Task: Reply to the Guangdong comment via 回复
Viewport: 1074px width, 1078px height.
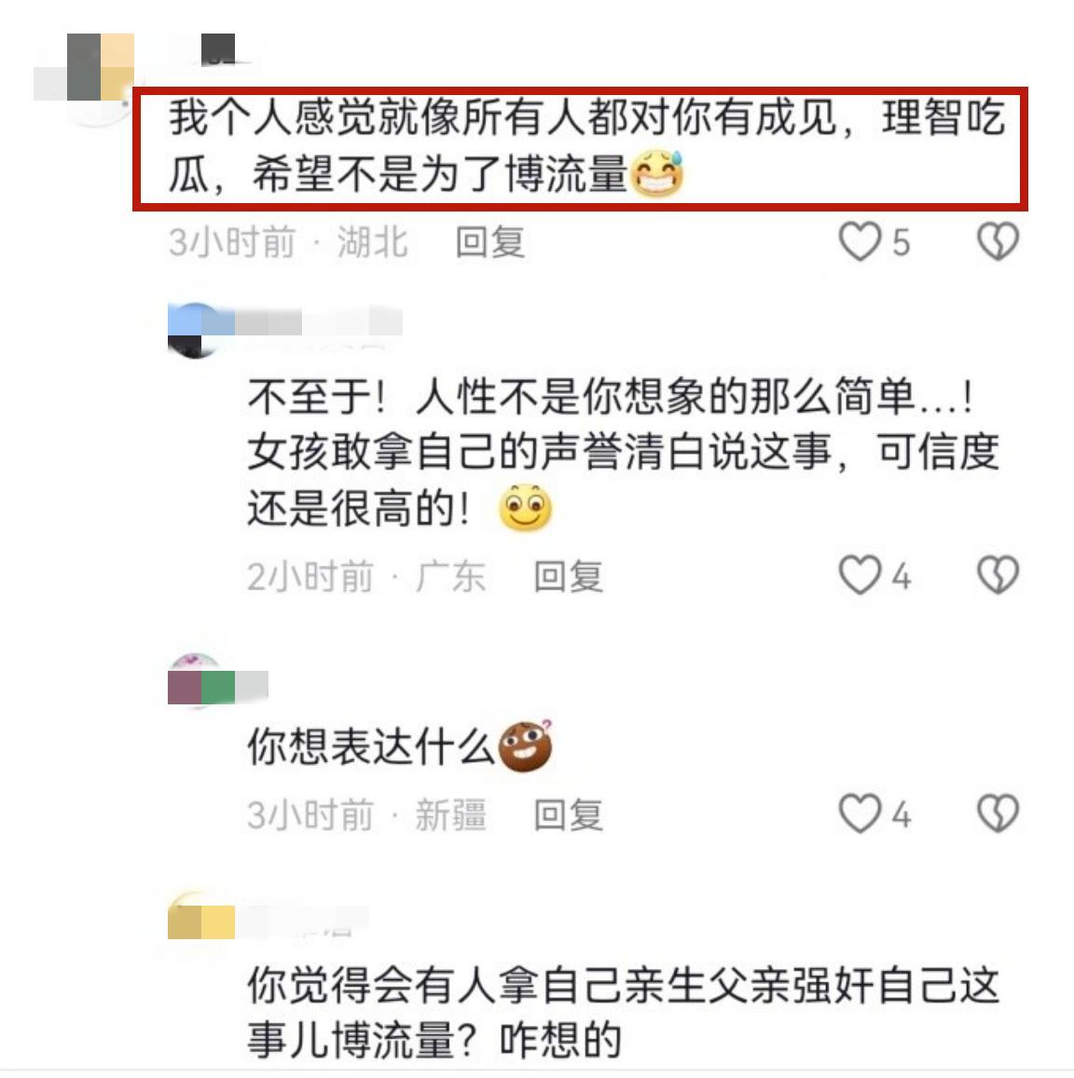Action: click(x=569, y=576)
